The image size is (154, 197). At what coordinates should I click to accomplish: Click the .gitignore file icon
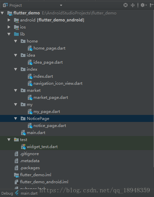click(16, 154)
